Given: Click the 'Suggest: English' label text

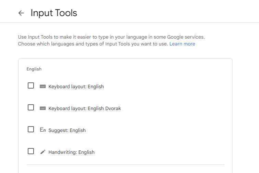Looking at the screenshot, I should coord(67,131).
